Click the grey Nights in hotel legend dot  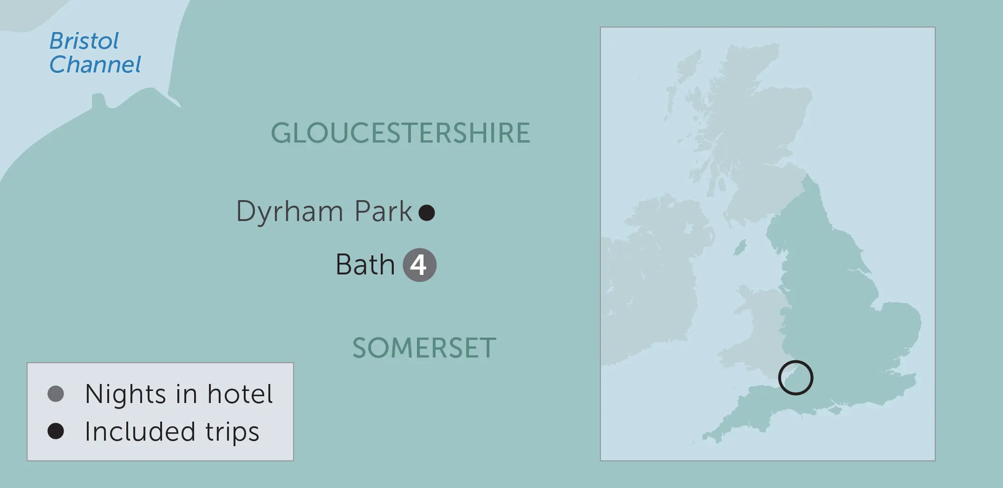coord(56,394)
